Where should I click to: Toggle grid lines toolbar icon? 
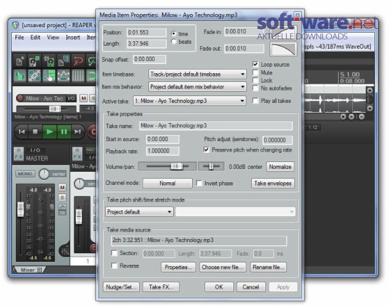tap(78, 76)
